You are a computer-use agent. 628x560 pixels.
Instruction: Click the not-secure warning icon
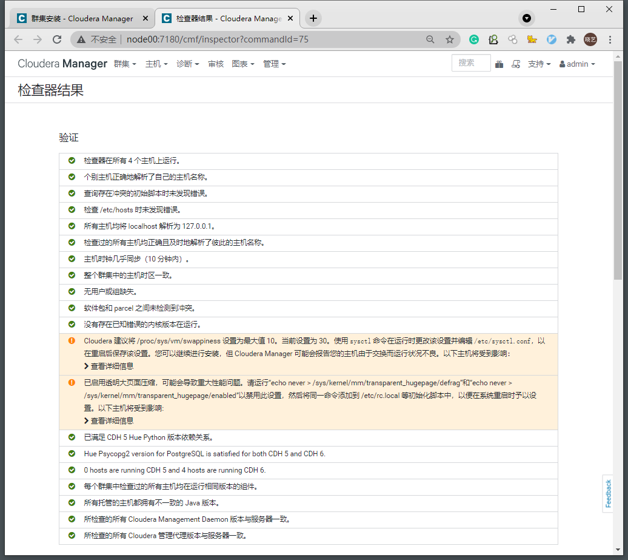tap(81, 39)
